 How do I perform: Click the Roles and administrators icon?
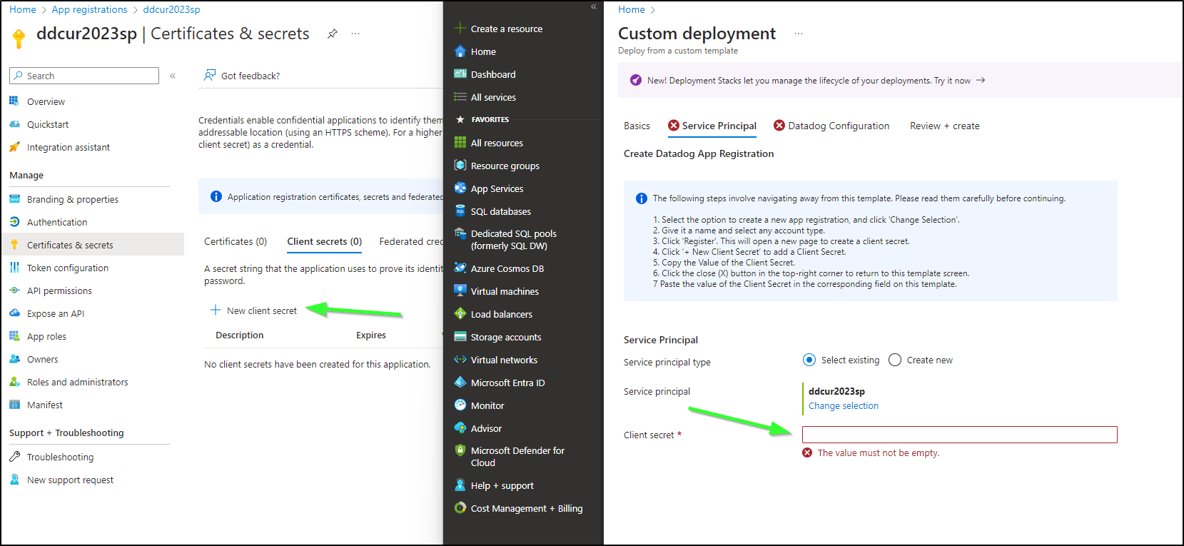(x=14, y=382)
